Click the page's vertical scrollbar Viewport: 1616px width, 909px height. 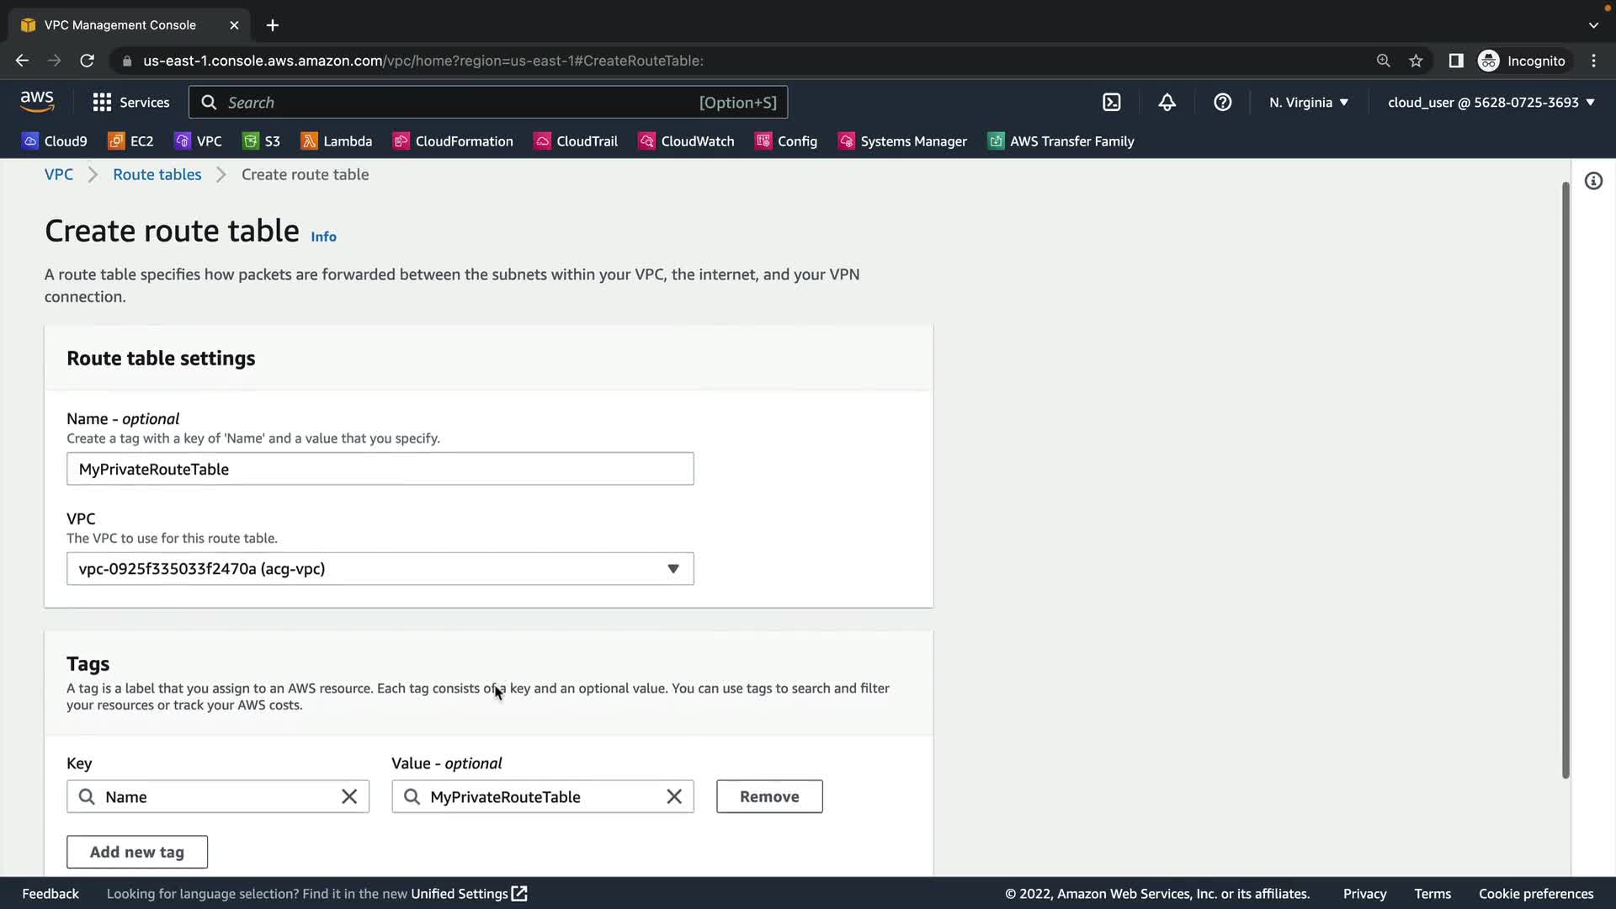click(x=1565, y=480)
